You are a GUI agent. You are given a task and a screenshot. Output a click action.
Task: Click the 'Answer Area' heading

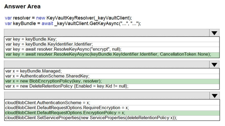(x=22, y=7)
